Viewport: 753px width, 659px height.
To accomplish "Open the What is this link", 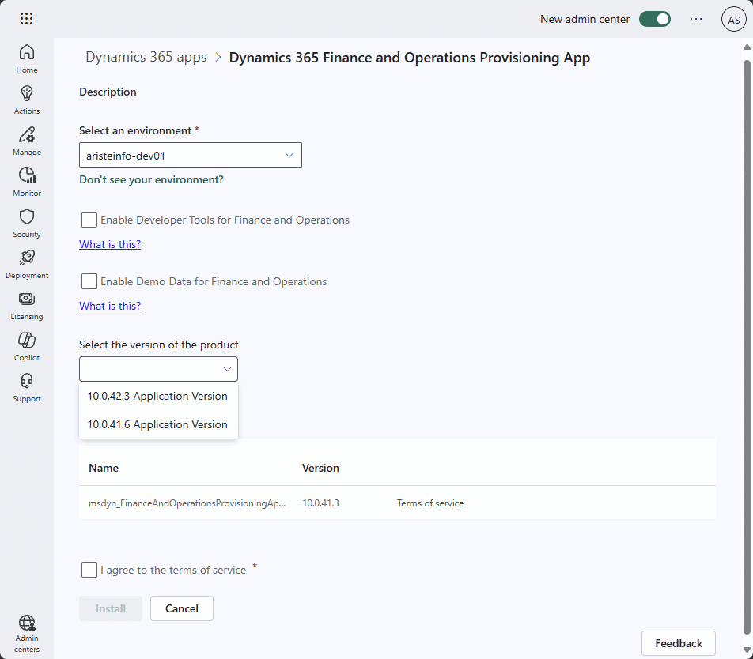I will (110, 244).
